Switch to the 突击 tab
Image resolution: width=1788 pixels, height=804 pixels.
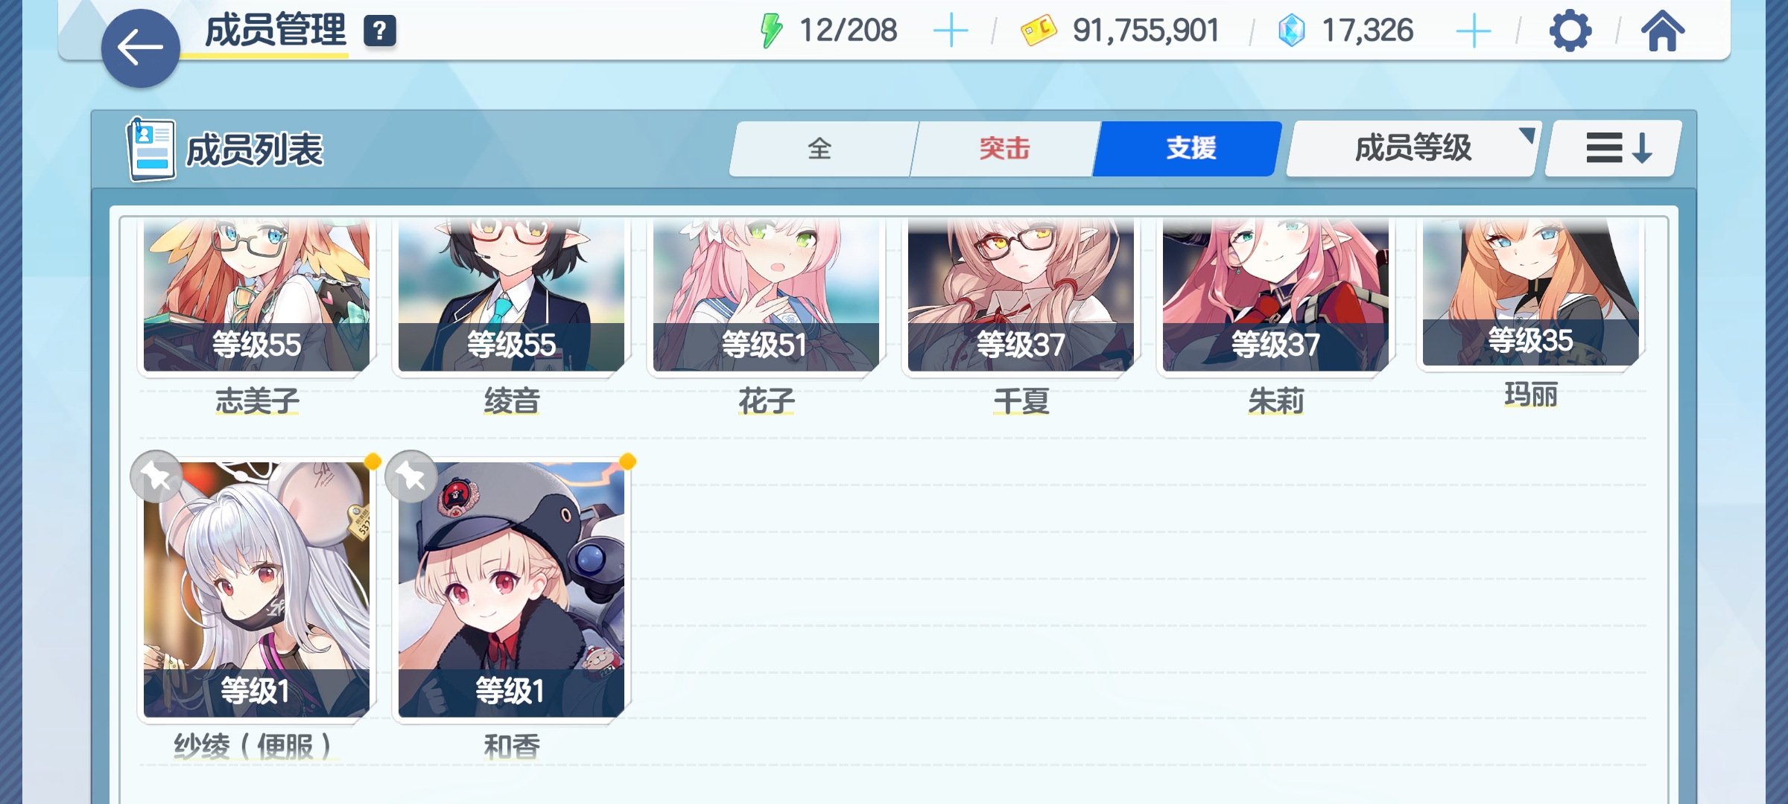[1003, 148]
